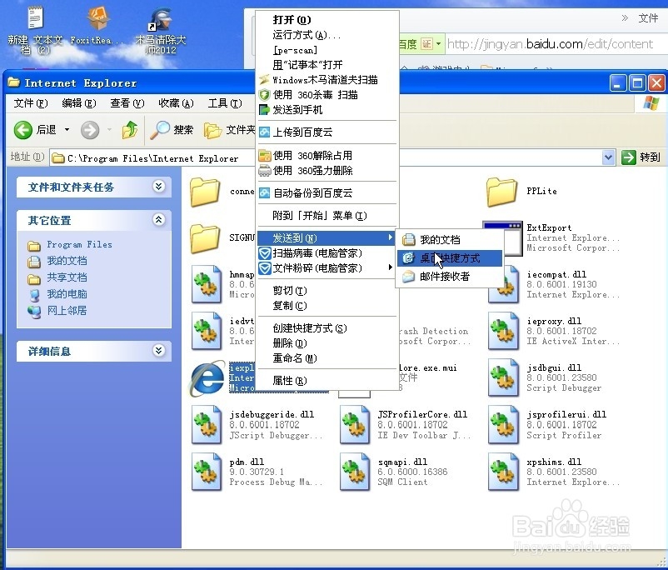
Task: Choose 上传到百度云 in the context menu
Action: pyautogui.click(x=327, y=132)
